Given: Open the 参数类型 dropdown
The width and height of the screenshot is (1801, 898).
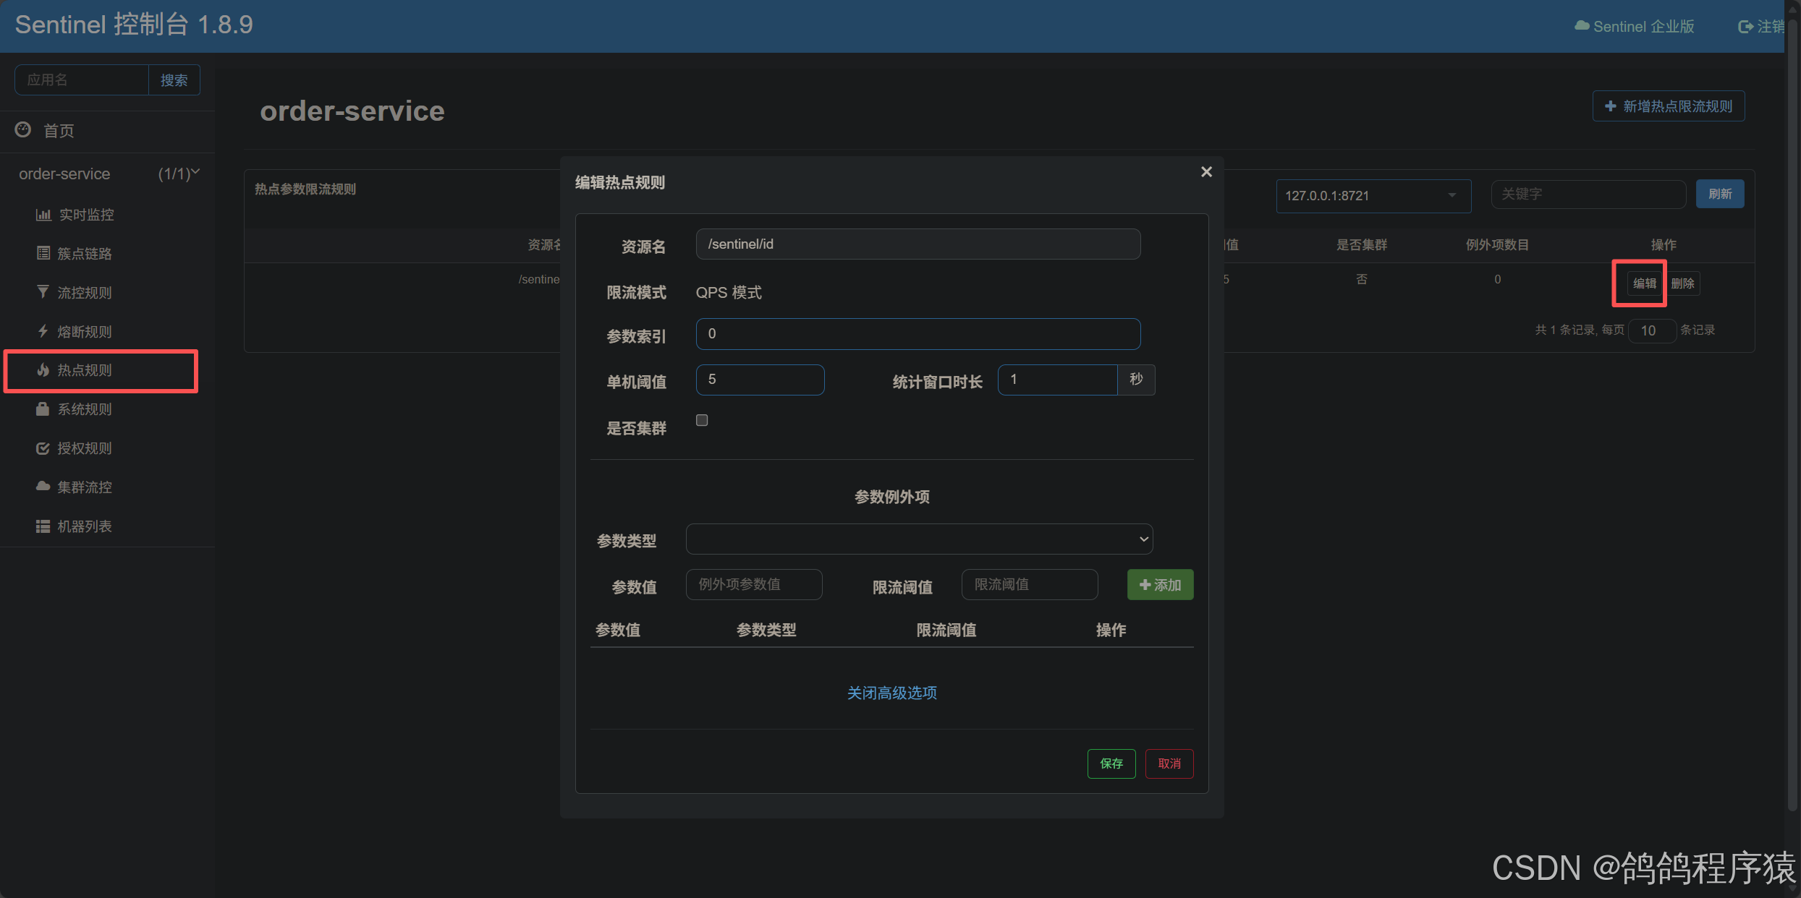Looking at the screenshot, I should pyautogui.click(x=919, y=539).
